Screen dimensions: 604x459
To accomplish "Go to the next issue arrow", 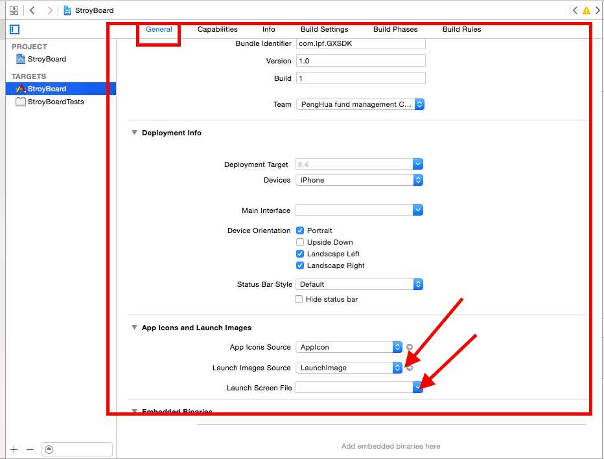I will (598, 10).
